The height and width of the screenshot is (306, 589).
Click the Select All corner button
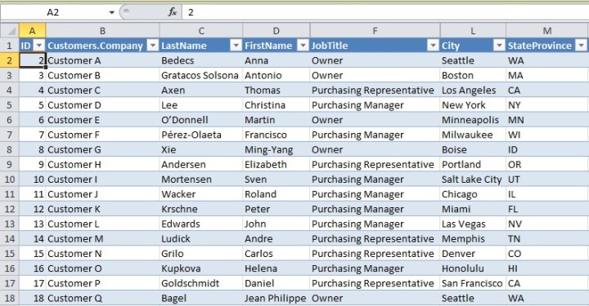click(x=10, y=31)
